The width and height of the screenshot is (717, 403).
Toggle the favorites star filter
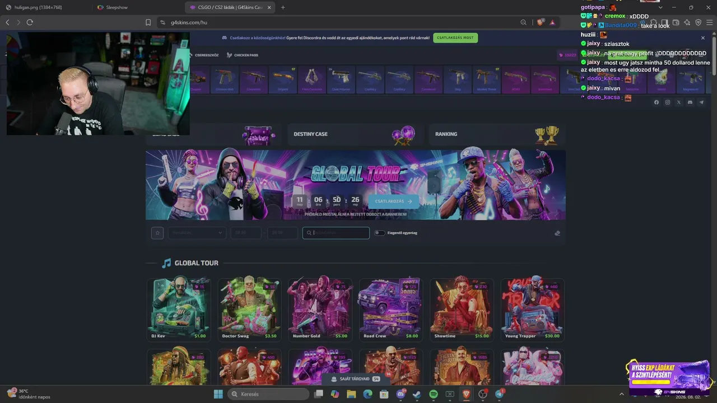(x=157, y=233)
